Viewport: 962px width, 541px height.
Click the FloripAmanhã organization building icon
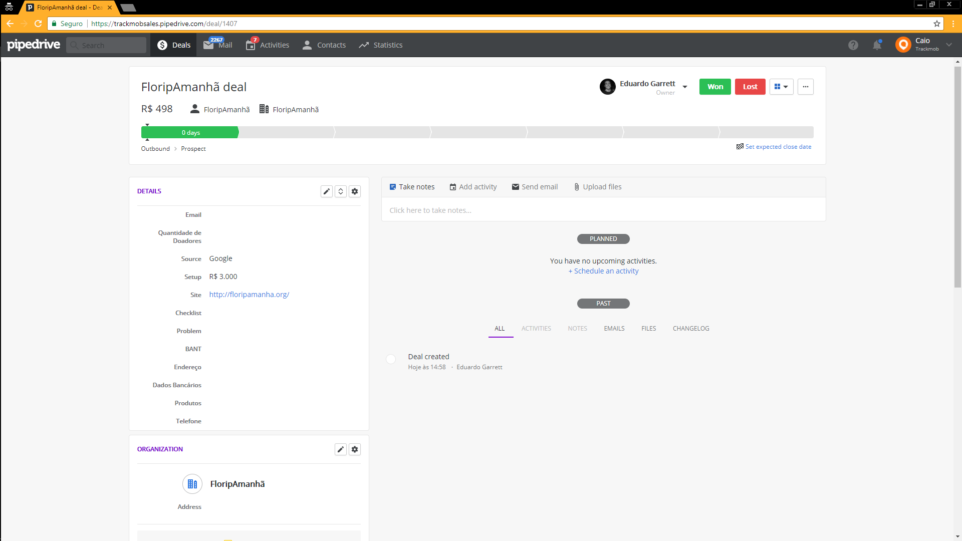coord(192,484)
